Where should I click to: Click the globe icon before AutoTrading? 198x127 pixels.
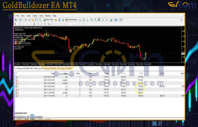tap(63, 20)
